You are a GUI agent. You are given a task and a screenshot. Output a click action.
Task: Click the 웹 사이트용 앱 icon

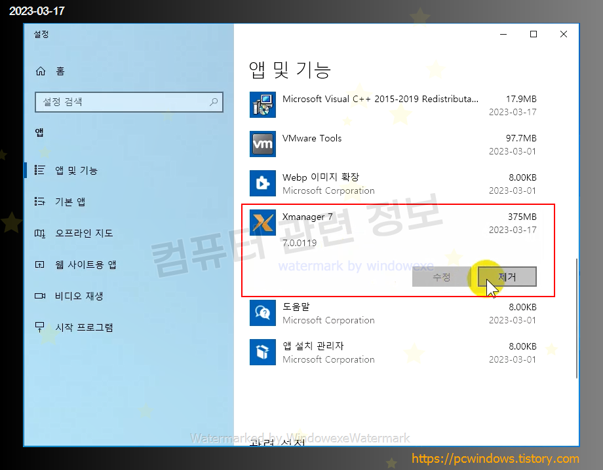click(x=39, y=264)
